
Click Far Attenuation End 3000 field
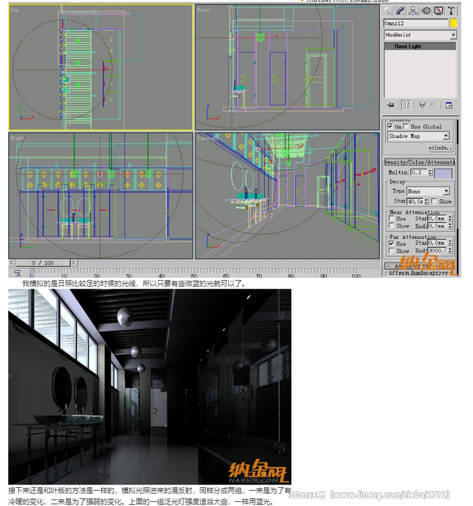[x=437, y=250]
